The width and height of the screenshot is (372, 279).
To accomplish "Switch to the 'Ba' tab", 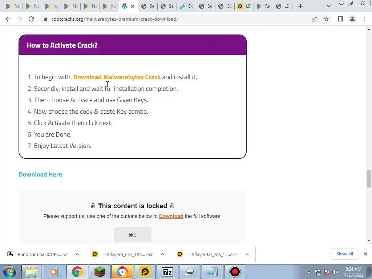I will [x=206, y=6].
